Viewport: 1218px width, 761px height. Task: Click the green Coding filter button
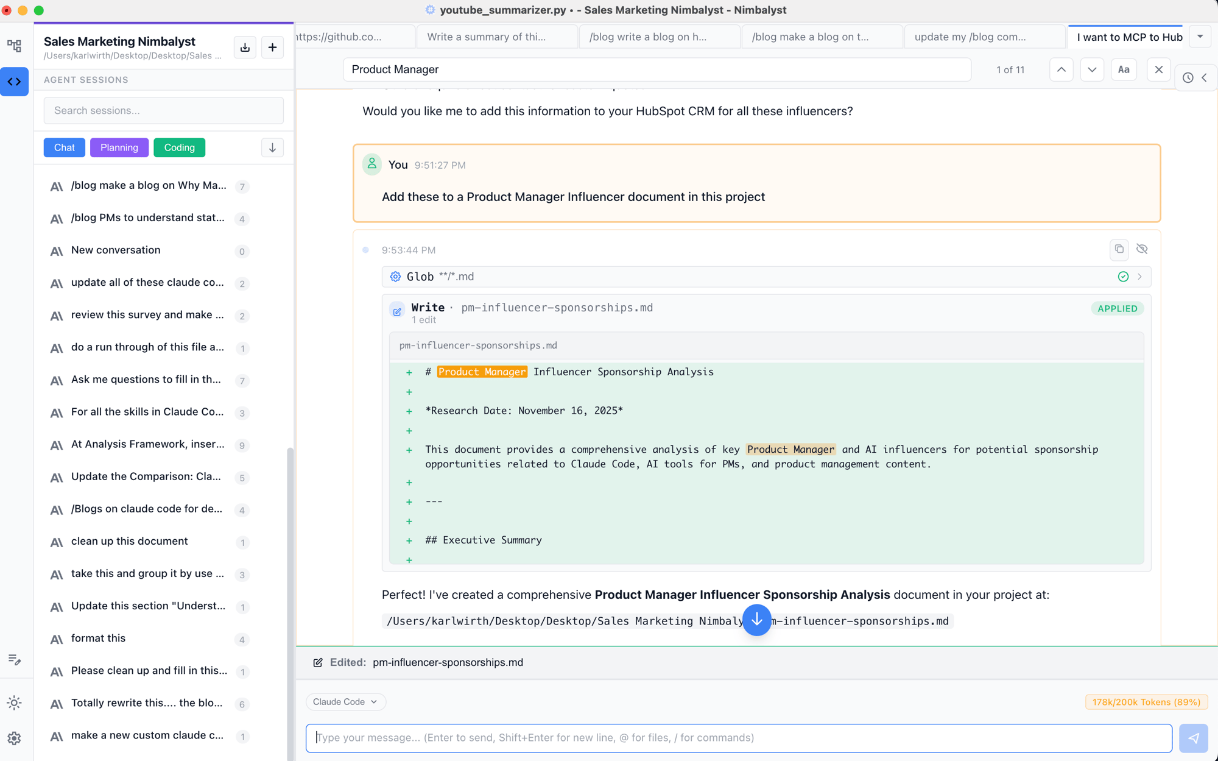point(179,147)
